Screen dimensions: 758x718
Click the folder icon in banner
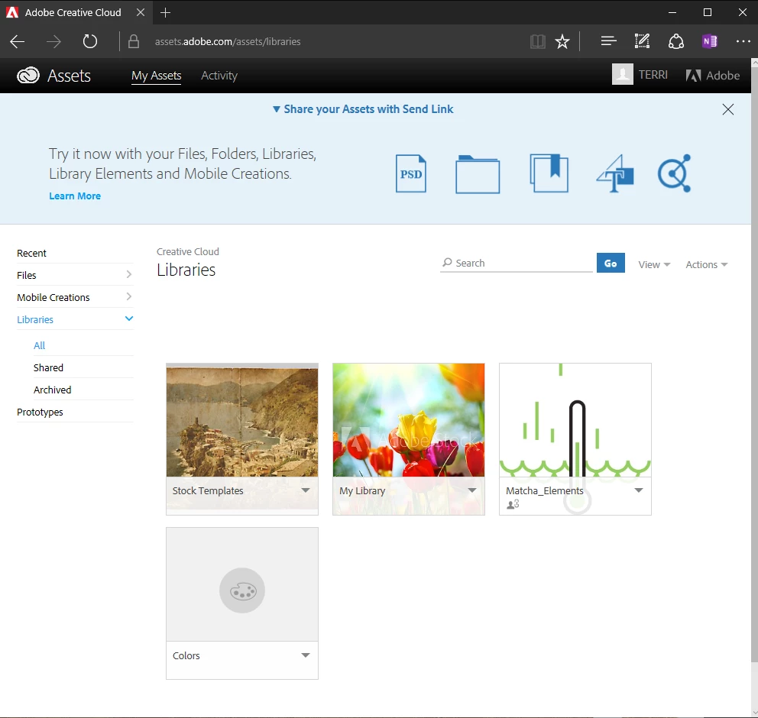point(478,174)
